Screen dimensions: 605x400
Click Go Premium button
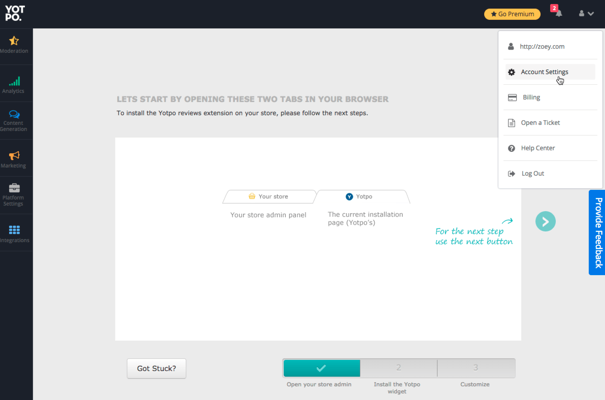click(513, 14)
